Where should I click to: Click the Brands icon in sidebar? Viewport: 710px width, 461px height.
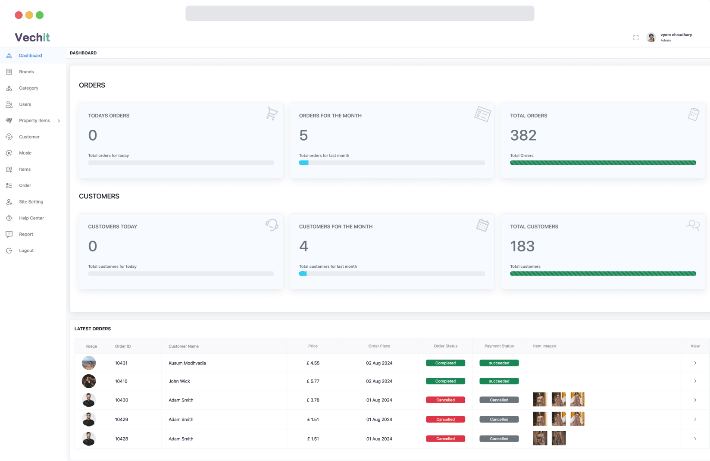(x=9, y=72)
